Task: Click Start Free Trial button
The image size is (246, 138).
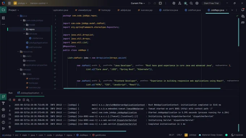Action: click(211, 3)
